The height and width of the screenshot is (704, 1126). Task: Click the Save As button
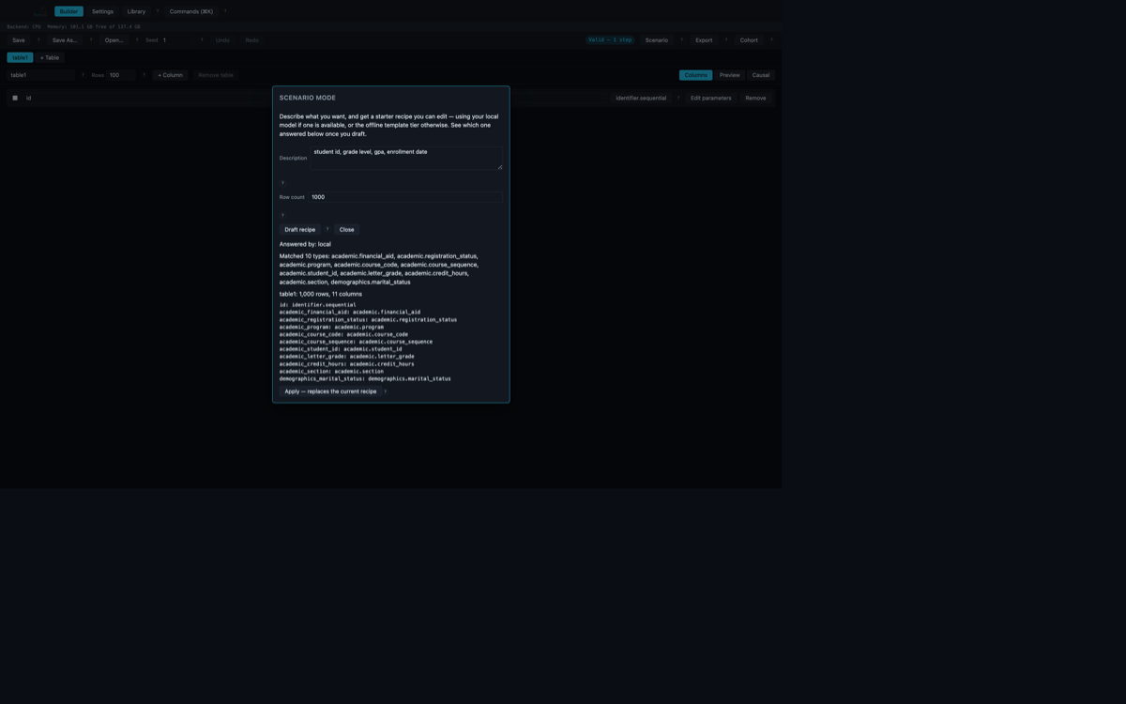(x=65, y=40)
